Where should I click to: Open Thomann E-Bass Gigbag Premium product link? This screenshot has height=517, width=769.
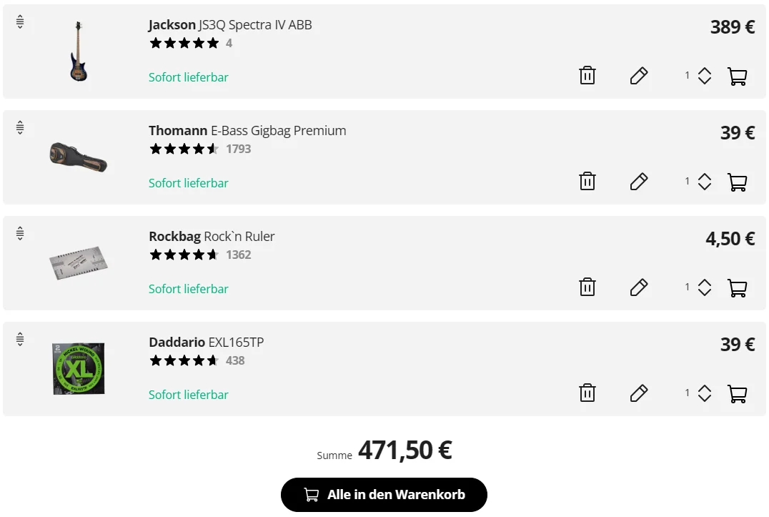247,131
